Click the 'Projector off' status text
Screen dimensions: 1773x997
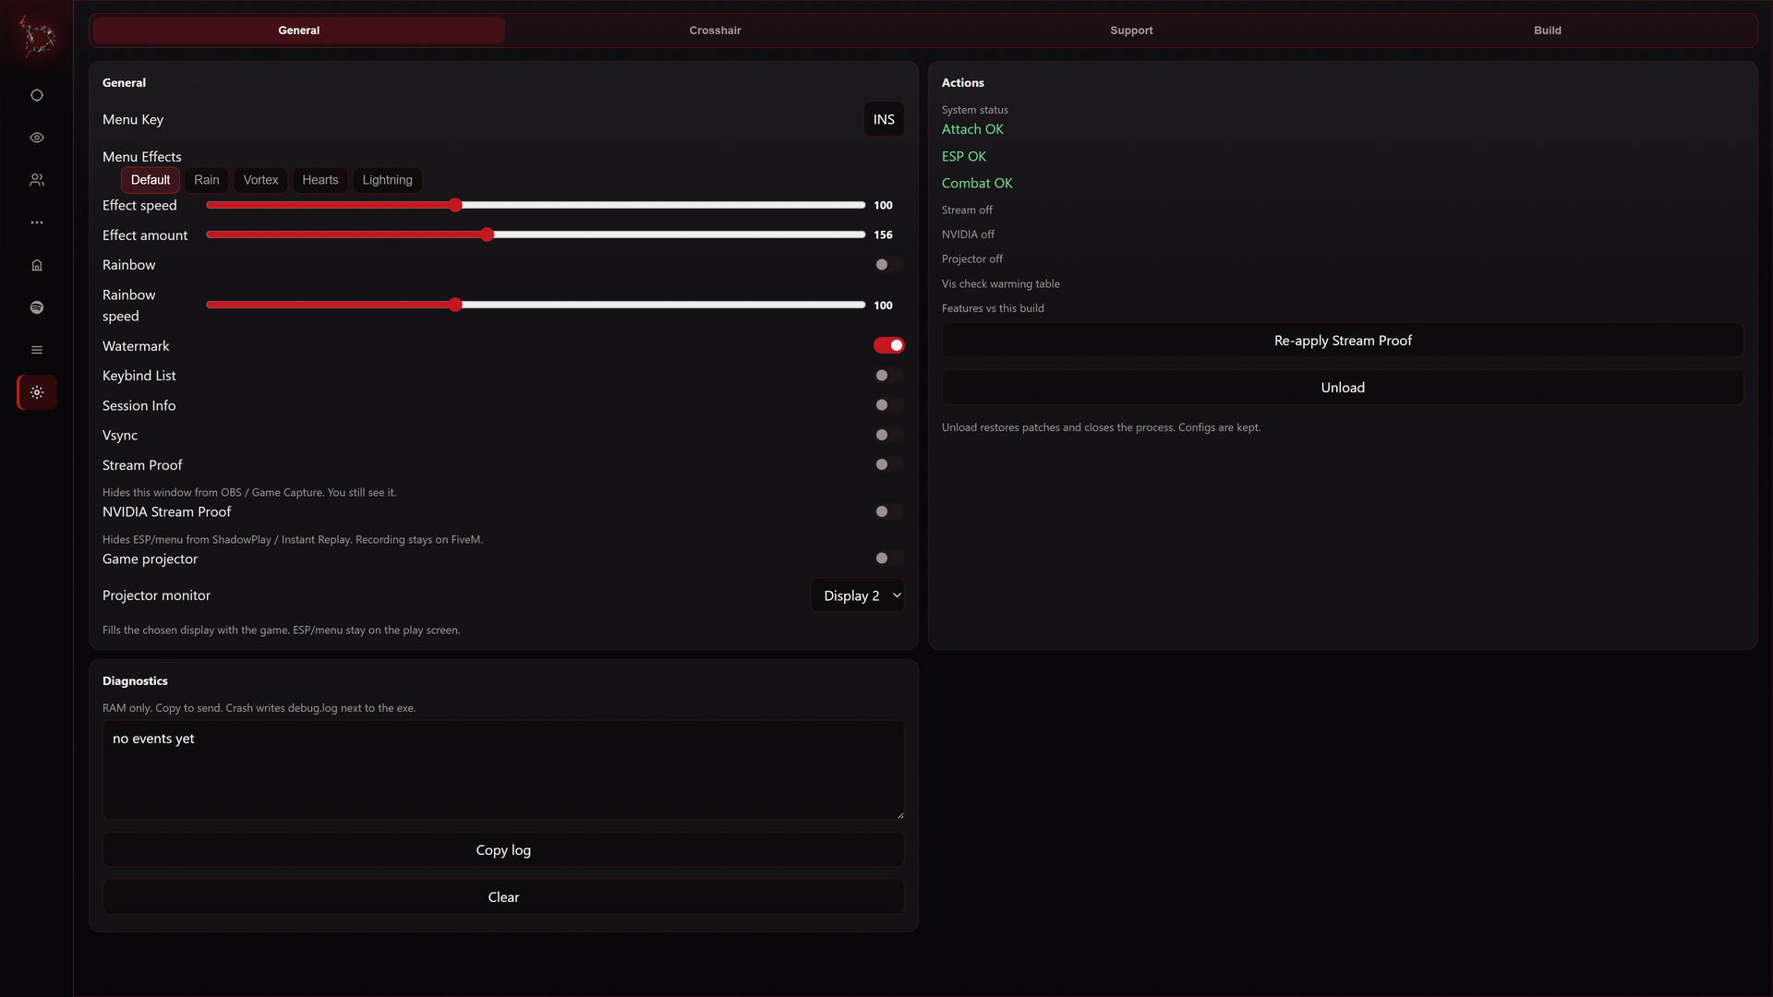pos(971,258)
